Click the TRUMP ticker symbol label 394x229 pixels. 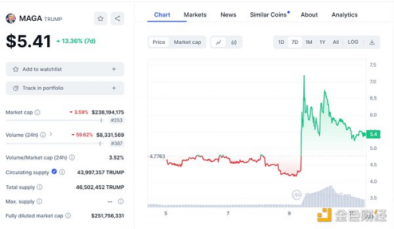point(53,19)
